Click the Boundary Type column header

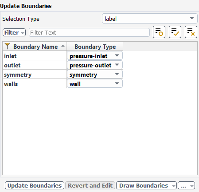95,47
